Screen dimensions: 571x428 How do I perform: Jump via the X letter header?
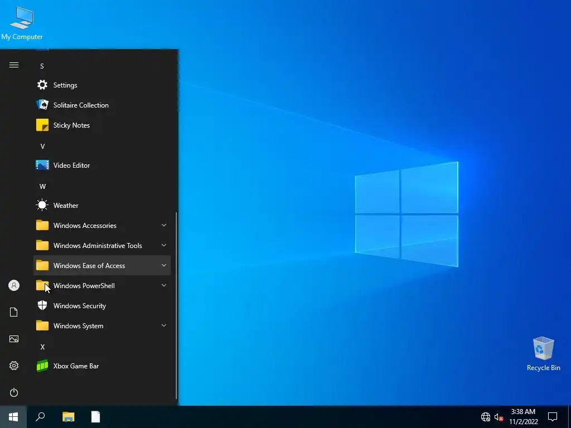point(42,347)
